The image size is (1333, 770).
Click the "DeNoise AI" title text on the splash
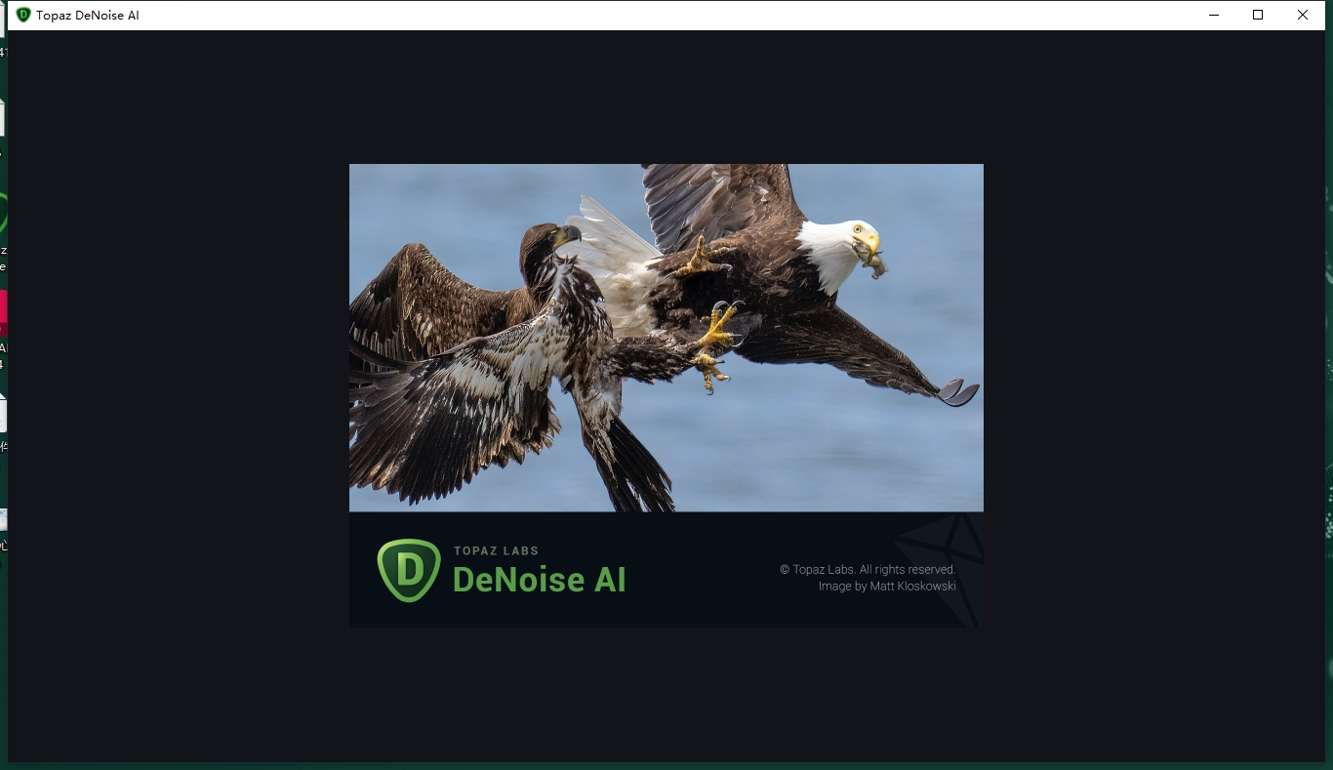pyautogui.click(x=540, y=580)
